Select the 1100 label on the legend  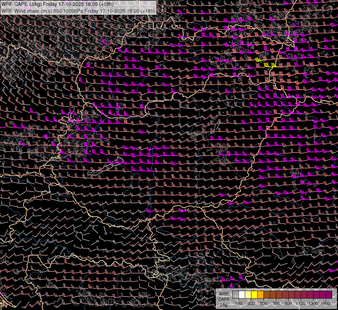tap(301, 303)
